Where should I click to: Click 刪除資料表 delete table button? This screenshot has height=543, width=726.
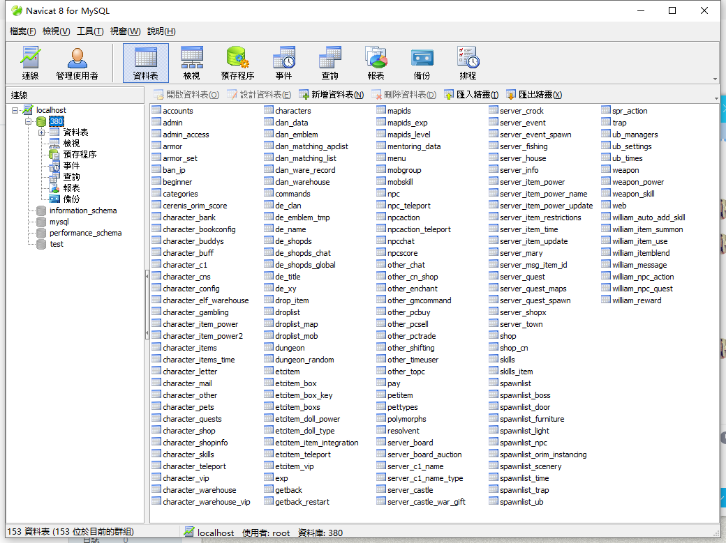[x=403, y=95]
